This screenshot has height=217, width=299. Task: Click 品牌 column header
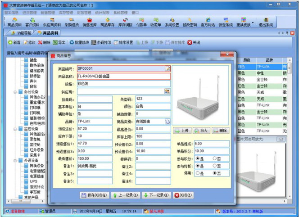point(269,60)
